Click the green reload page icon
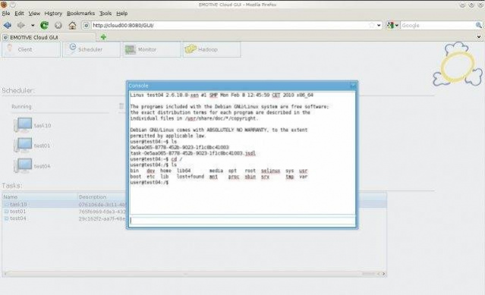Screen dimensions: 485x295 click(x=44, y=25)
